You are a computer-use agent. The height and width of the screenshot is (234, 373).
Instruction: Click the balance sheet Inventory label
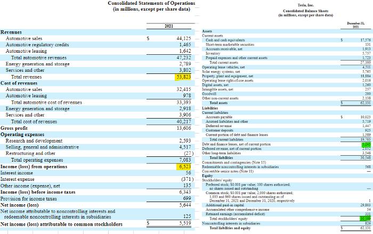click(x=213, y=54)
